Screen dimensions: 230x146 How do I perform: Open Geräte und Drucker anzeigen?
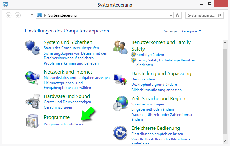(x=67, y=102)
